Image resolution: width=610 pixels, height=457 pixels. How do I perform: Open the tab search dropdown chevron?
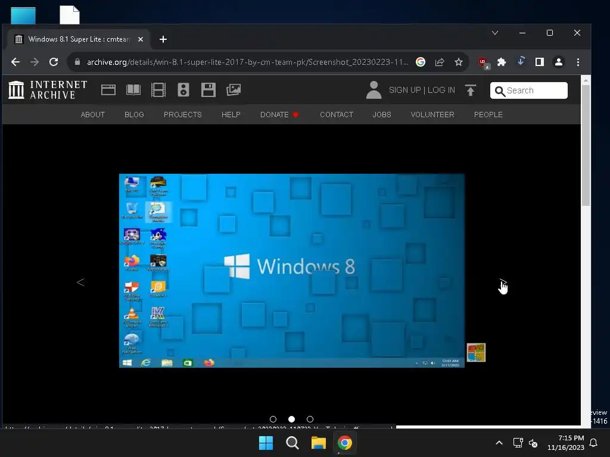pos(495,33)
